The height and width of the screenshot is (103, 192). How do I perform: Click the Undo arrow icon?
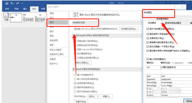12,3
